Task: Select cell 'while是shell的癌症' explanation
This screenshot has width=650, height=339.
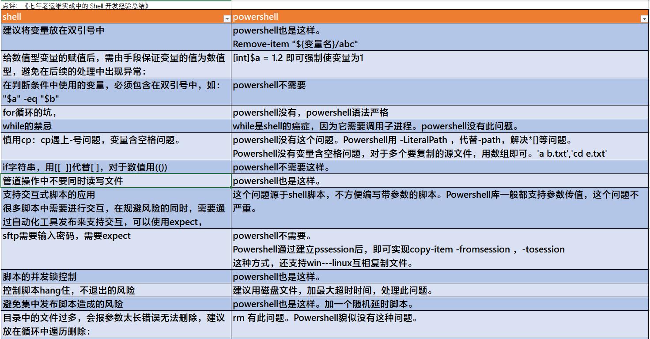Action: [440, 126]
